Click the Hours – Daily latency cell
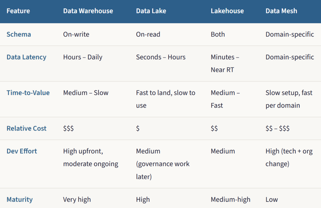Viewport: 321px width, 208px height. [83, 57]
